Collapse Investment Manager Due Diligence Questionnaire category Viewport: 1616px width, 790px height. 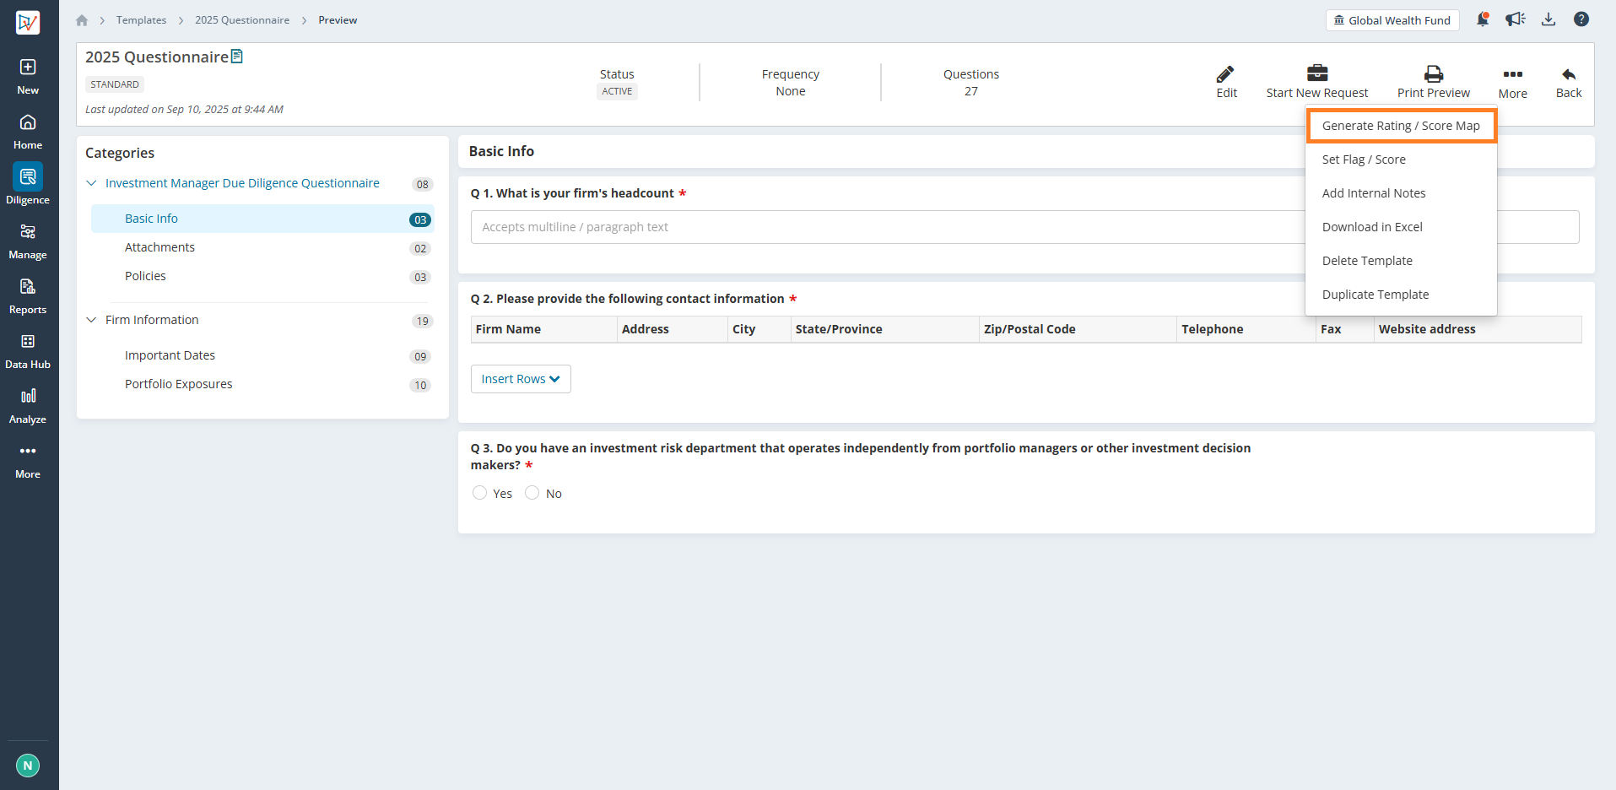91,183
